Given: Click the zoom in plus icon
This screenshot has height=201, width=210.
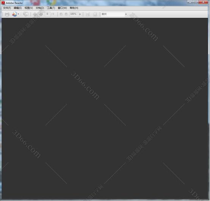Looking at the screenshot, I should [66, 14].
